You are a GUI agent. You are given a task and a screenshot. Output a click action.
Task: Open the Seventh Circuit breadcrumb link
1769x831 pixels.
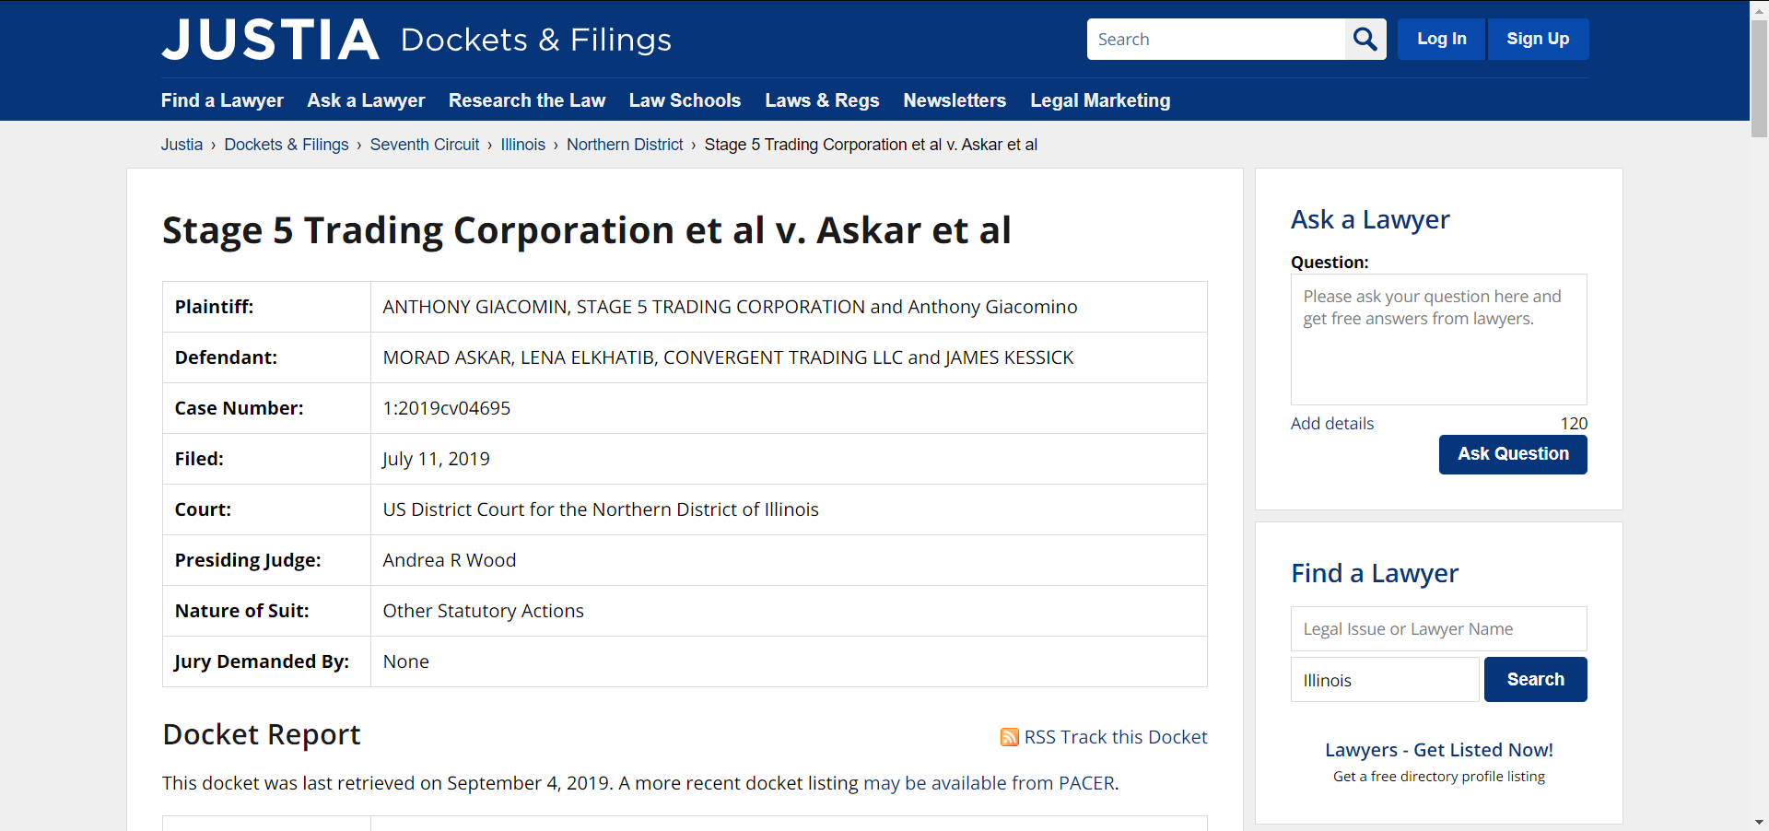pyautogui.click(x=425, y=145)
